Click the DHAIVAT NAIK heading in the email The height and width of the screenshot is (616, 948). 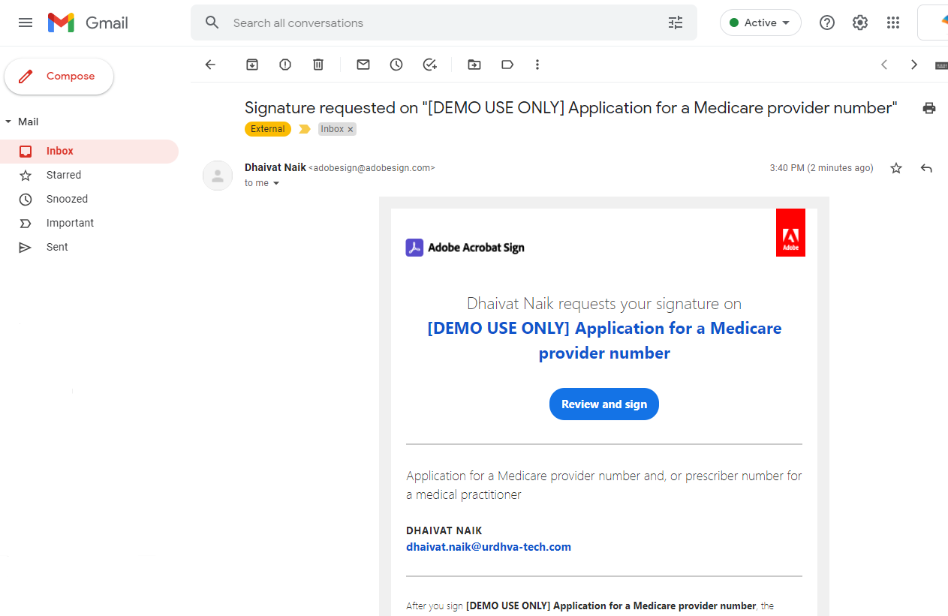click(x=444, y=530)
